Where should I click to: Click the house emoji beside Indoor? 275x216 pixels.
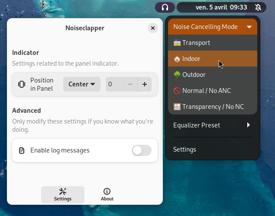pos(177,59)
